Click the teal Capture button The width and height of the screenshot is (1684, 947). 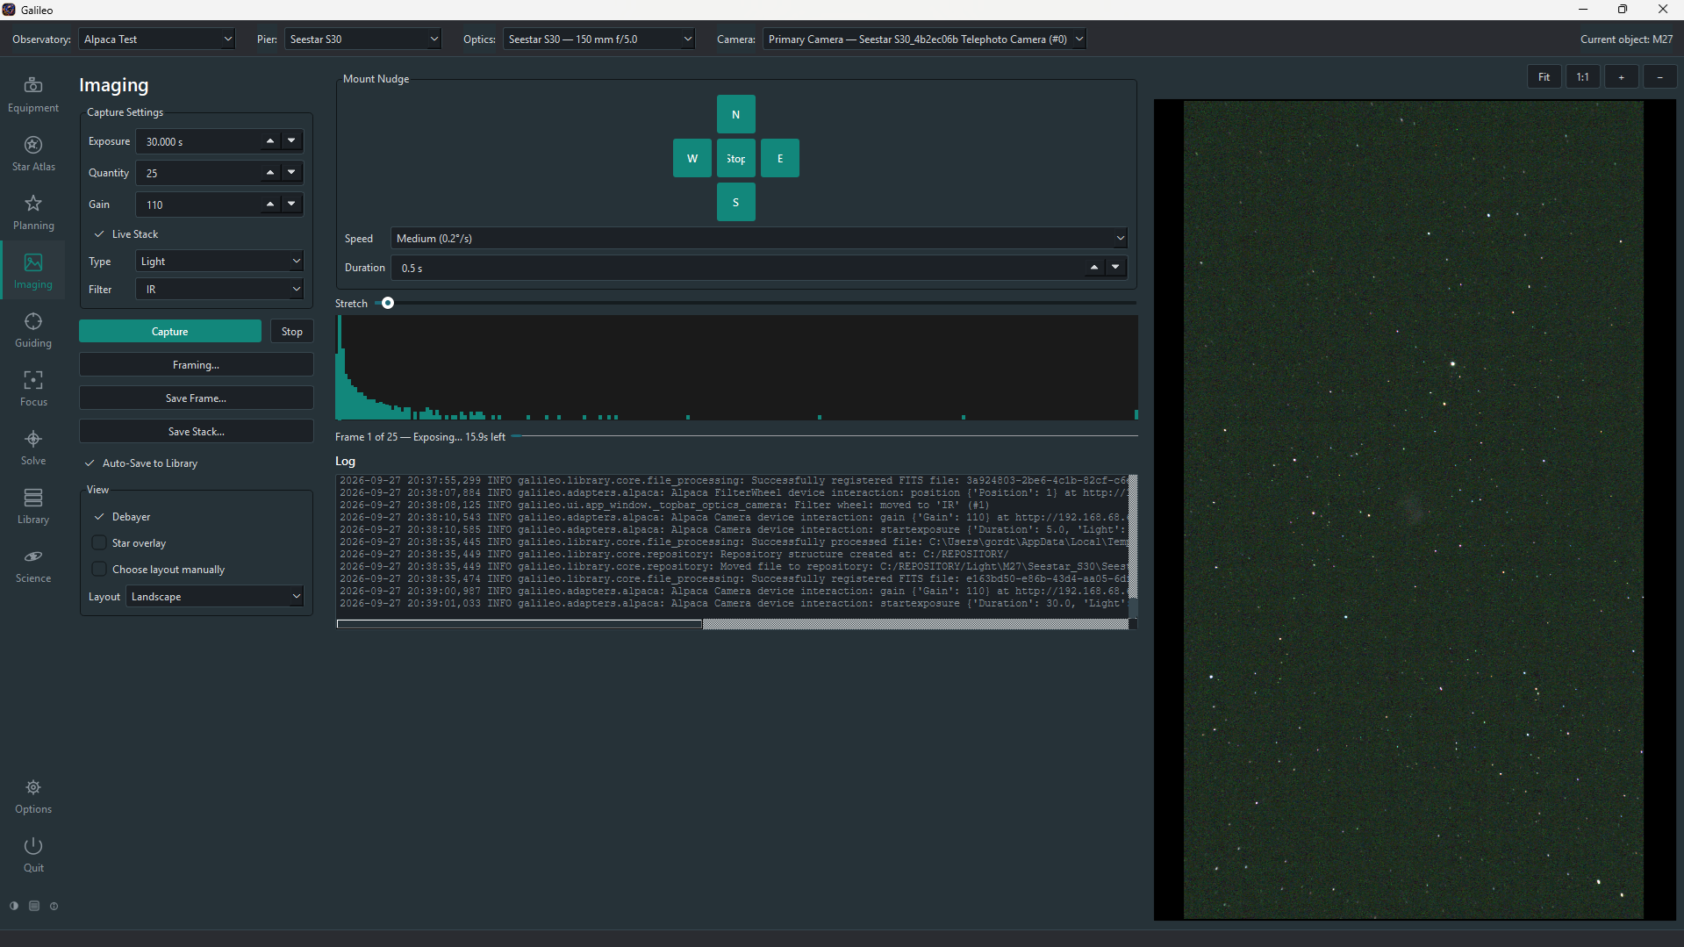(x=170, y=332)
